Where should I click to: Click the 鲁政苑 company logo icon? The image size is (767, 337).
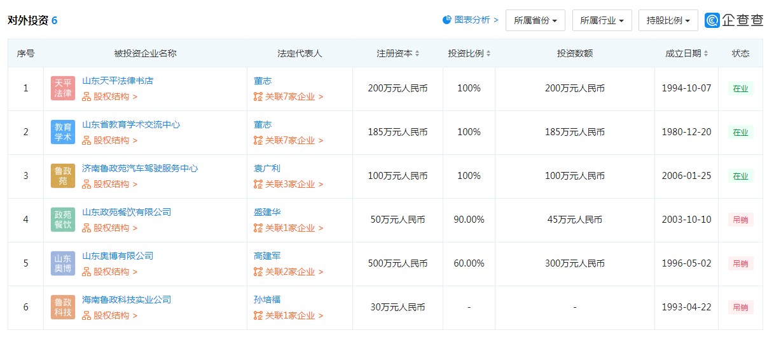(63, 176)
